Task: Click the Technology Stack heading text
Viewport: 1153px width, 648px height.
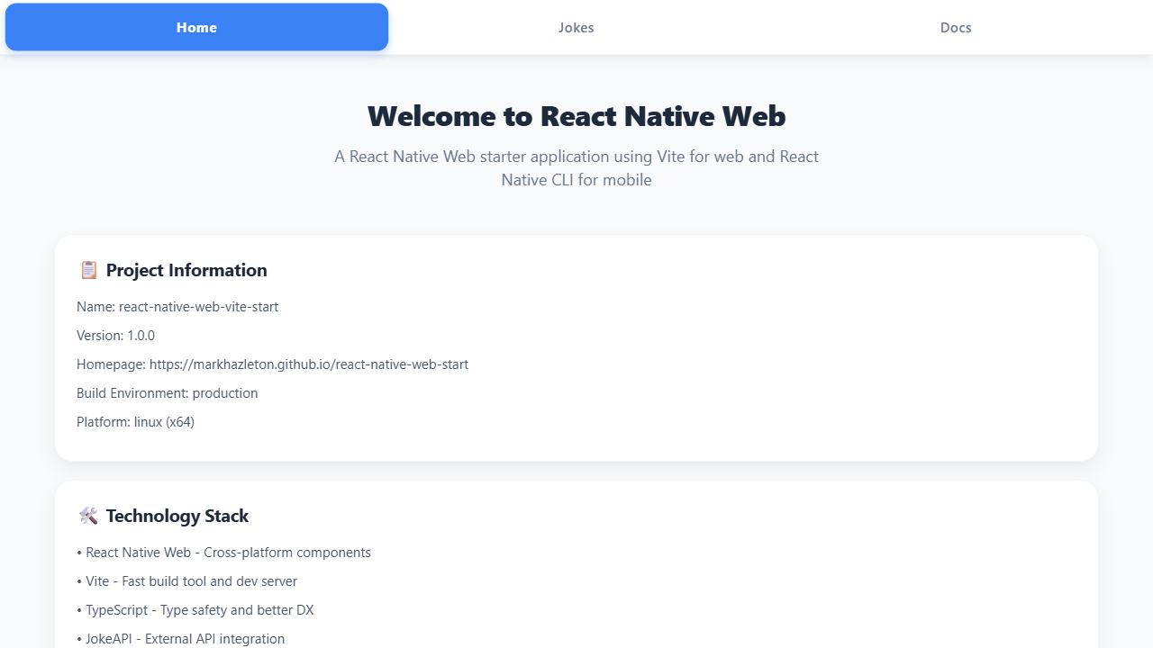Action: (x=177, y=516)
